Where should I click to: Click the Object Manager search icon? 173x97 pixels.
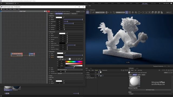click(121, 70)
